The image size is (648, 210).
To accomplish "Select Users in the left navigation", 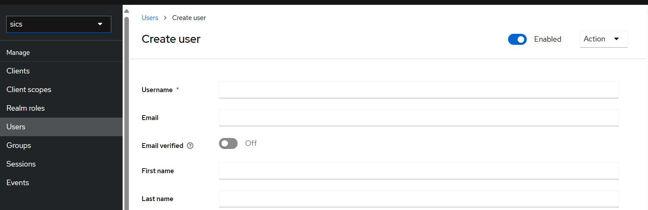I will (x=16, y=127).
